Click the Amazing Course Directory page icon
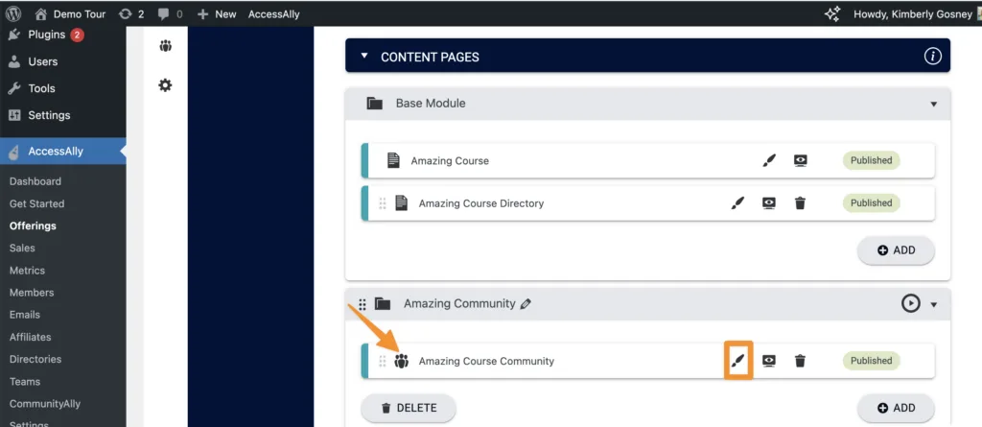Viewport: 982px width, 427px height. click(402, 203)
